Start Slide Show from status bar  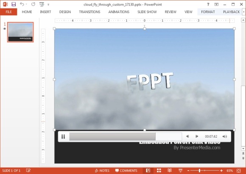[x=180, y=170]
